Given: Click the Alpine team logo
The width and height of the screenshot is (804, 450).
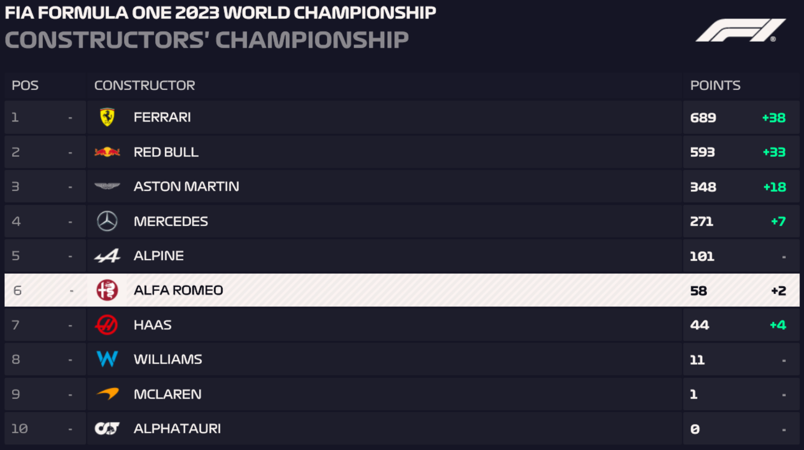Looking at the screenshot, I should 107,256.
